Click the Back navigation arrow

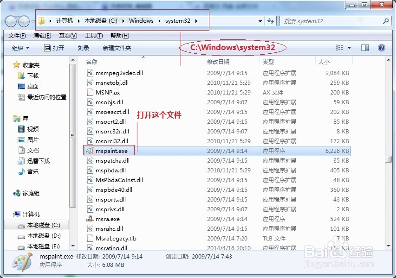coord(10,21)
